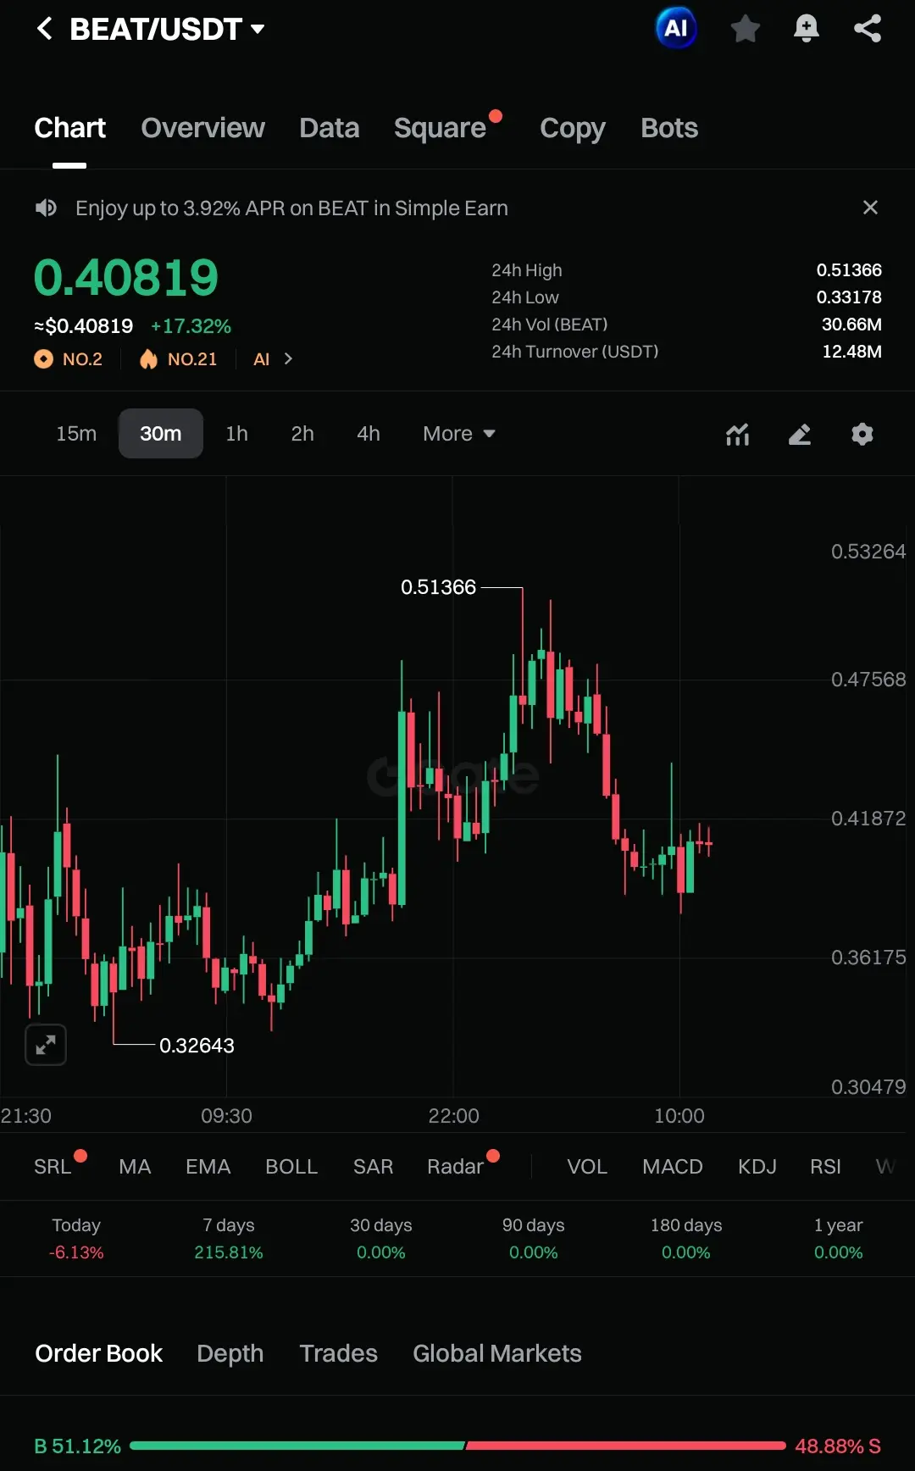Viewport: 915px width, 1471px height.
Task: Toggle the EMA indicator
Action: pos(208,1167)
